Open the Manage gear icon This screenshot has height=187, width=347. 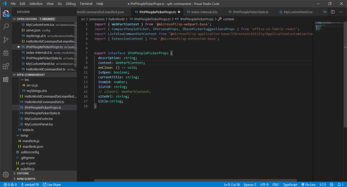(6, 174)
